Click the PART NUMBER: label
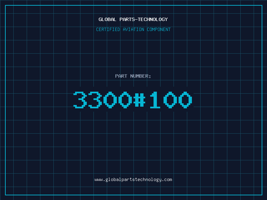The height and width of the screenshot is (200, 267). [x=133, y=76]
